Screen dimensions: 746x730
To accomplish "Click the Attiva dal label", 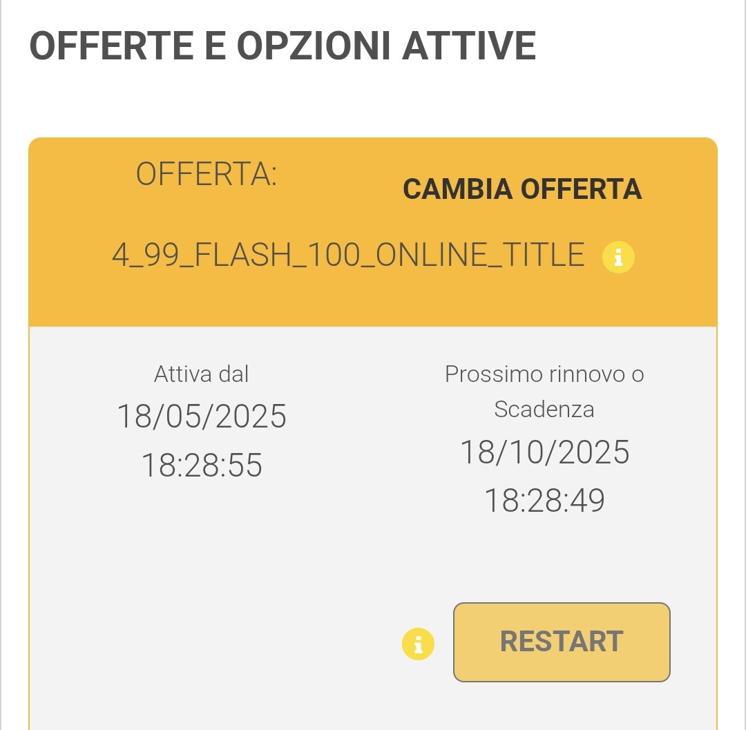I will [x=201, y=374].
